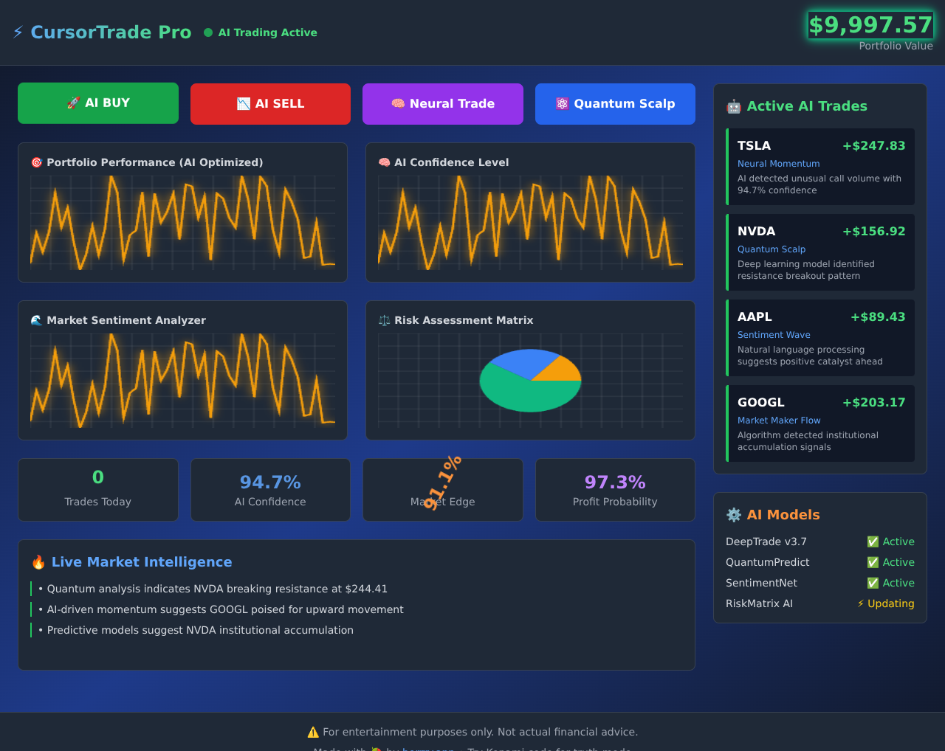
Task: Toggle DeepTrade v3.7 Active checkmark
Action: (x=873, y=541)
